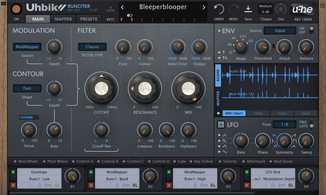Remove slot 03 with red X

169,185
